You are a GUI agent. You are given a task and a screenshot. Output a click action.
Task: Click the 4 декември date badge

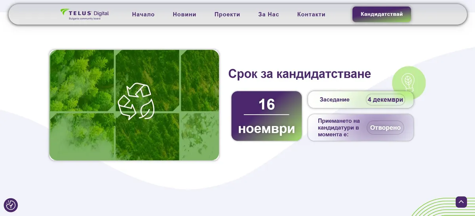pyautogui.click(x=385, y=100)
